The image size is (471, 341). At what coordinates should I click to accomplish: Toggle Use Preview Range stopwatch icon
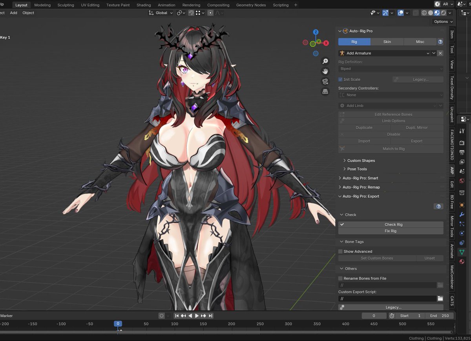(x=392, y=315)
